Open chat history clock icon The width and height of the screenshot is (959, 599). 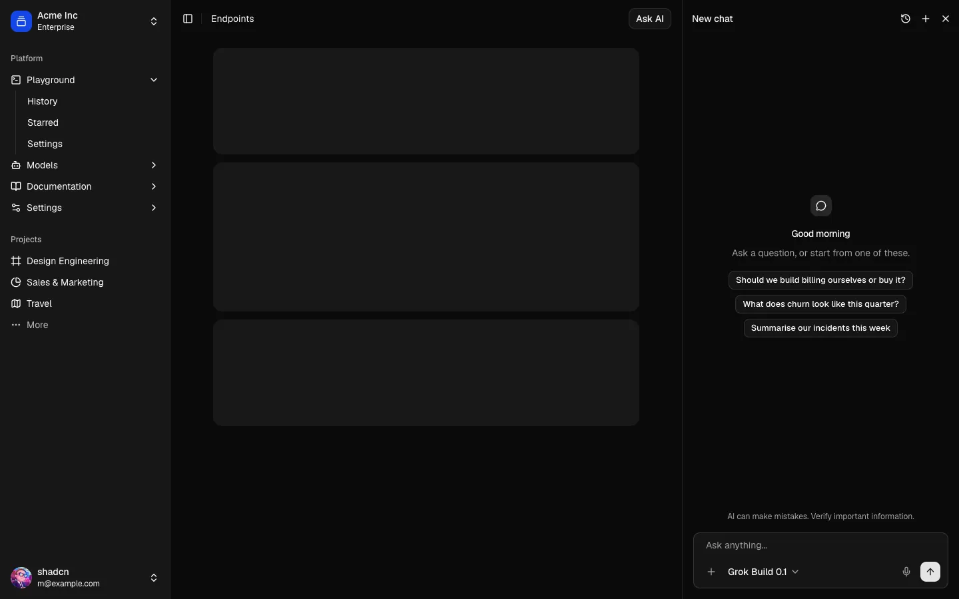point(906,19)
